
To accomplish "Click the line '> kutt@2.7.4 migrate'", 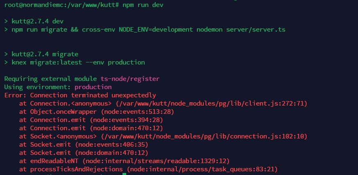I will pyautogui.click(x=42, y=54).
